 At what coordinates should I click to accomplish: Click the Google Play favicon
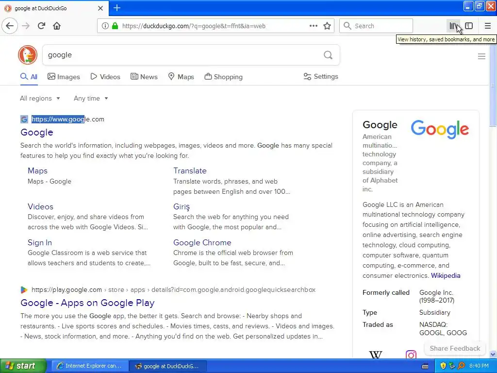[24, 289]
